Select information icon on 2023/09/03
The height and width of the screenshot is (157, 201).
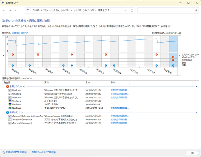click(29, 66)
